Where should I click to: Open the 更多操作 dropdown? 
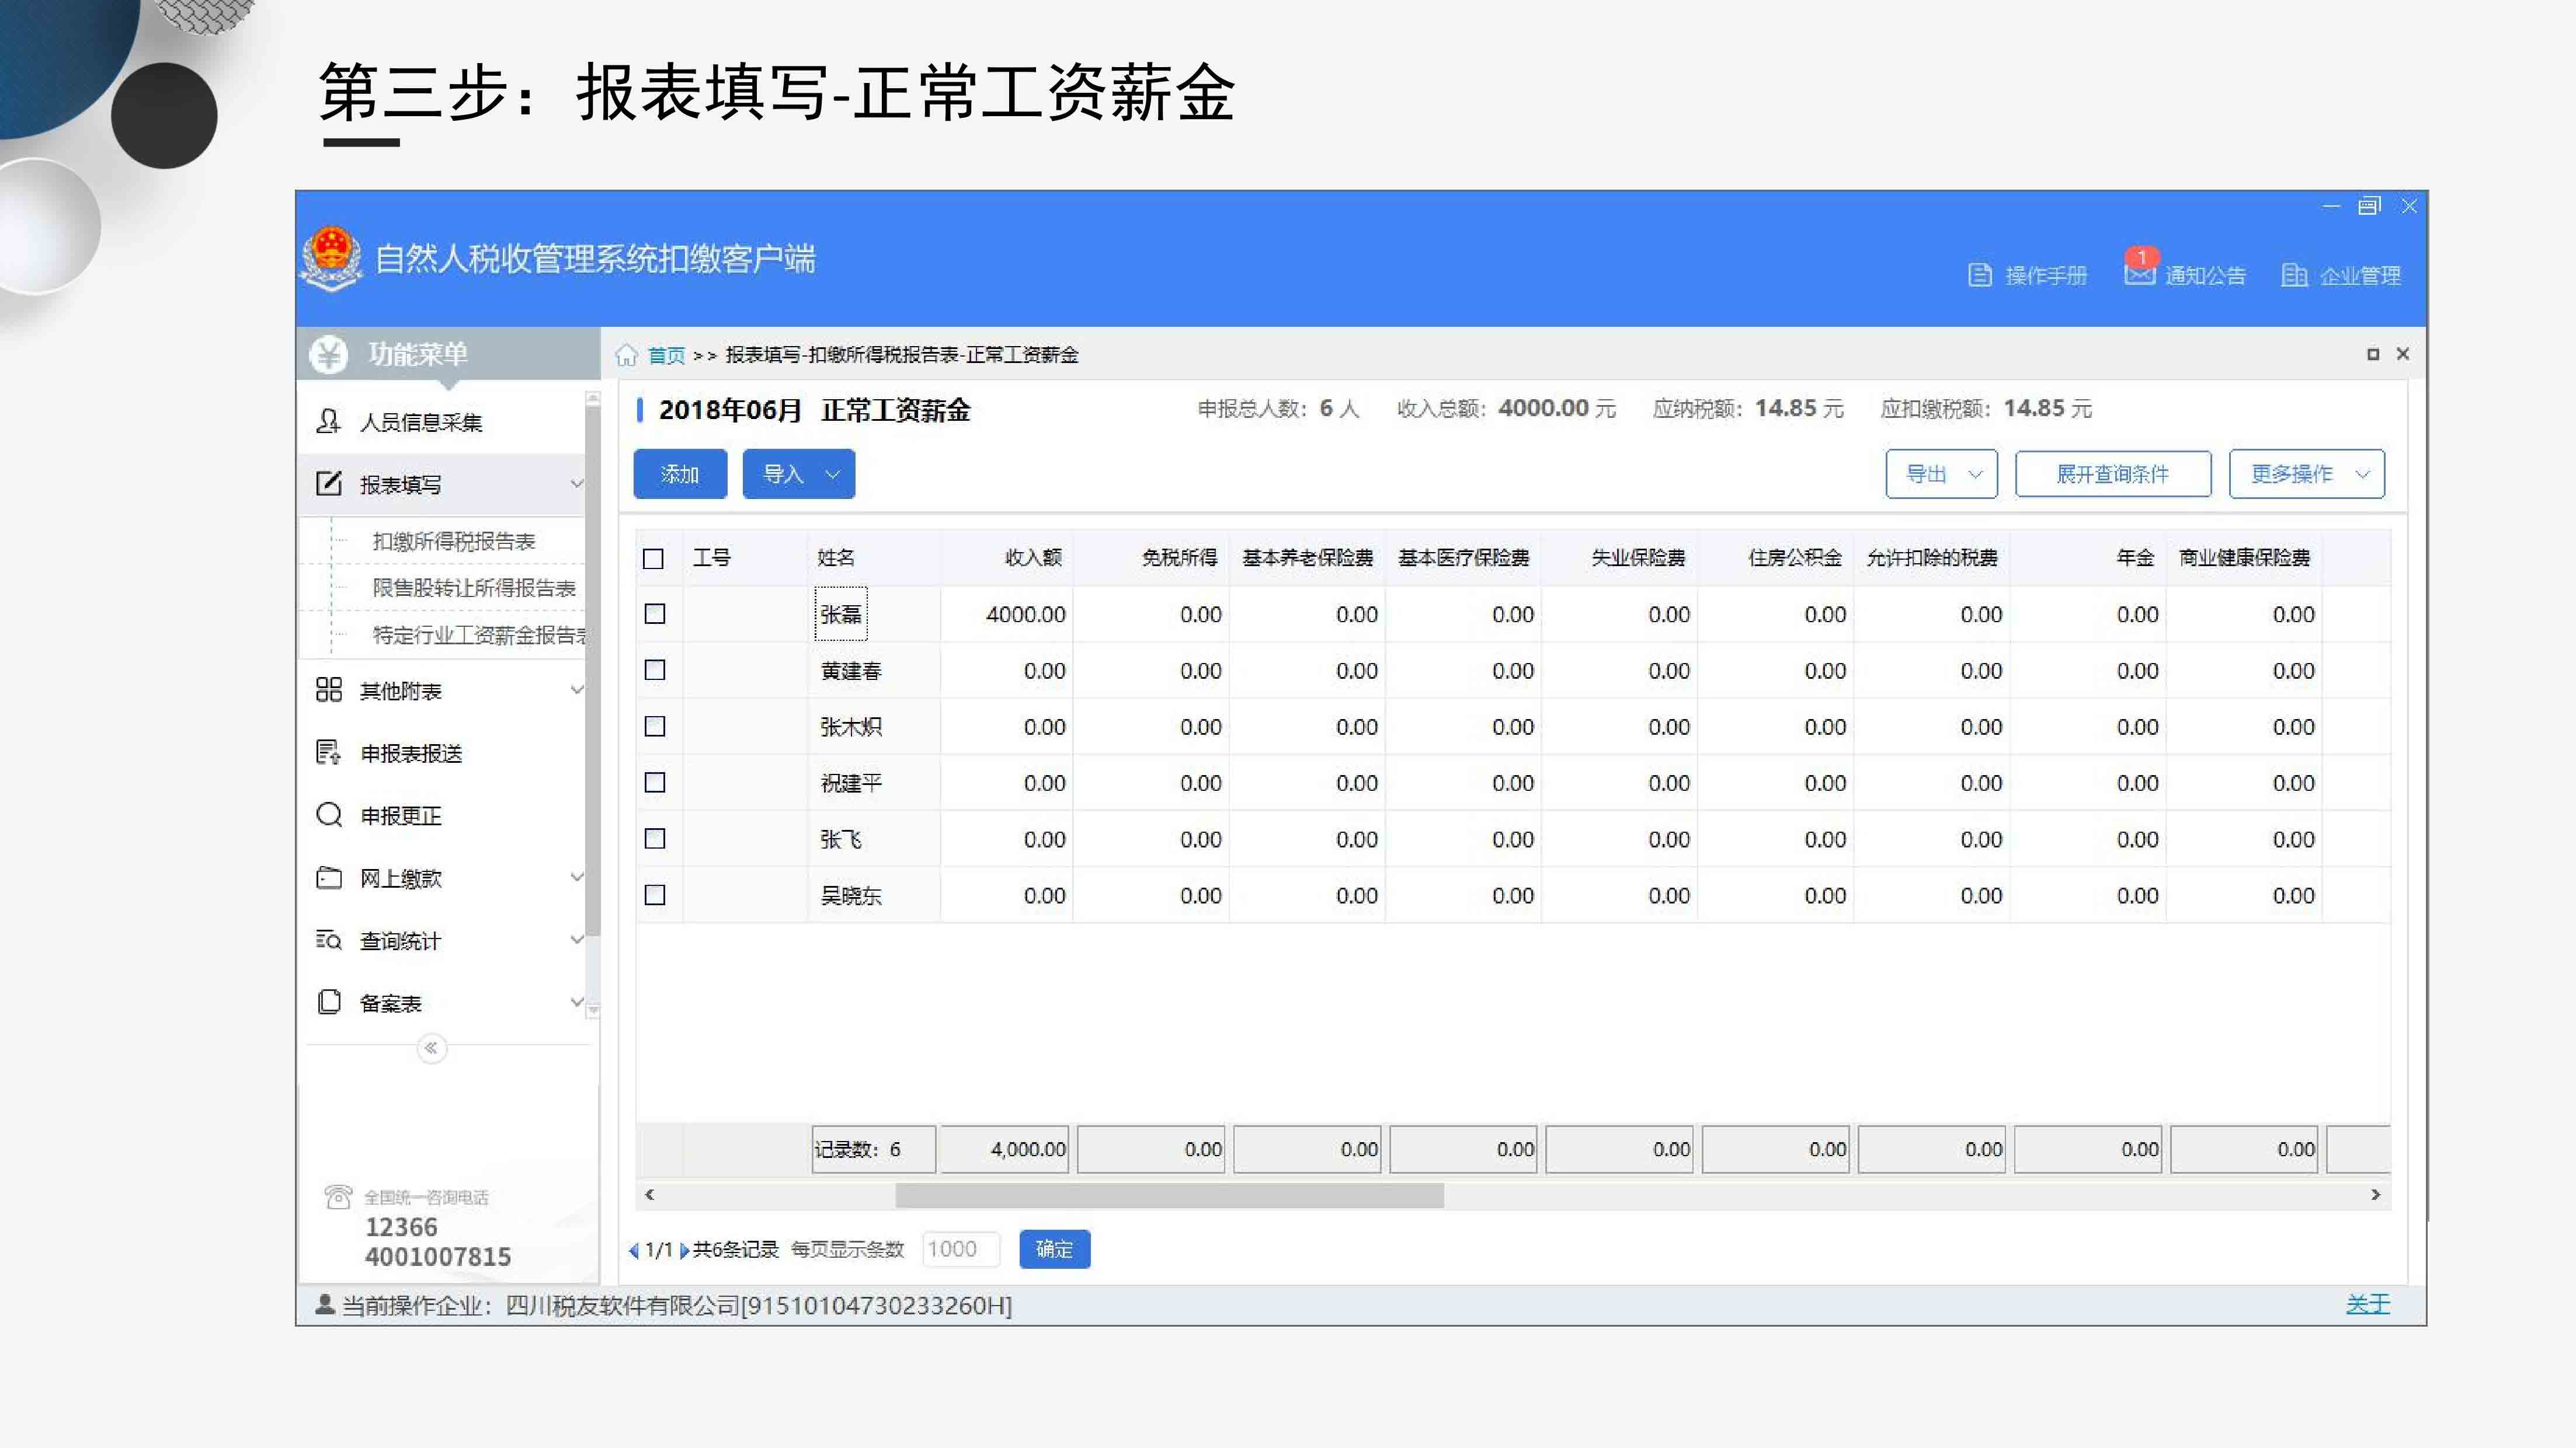tap(2306, 474)
